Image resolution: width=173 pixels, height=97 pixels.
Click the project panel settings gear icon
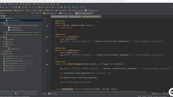click(x=38, y=13)
